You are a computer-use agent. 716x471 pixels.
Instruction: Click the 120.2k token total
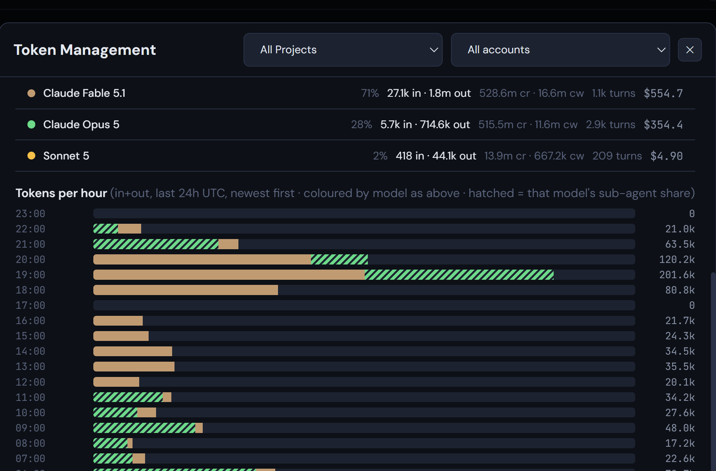677,259
